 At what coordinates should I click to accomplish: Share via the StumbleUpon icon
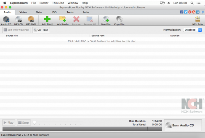pos(194,12)
